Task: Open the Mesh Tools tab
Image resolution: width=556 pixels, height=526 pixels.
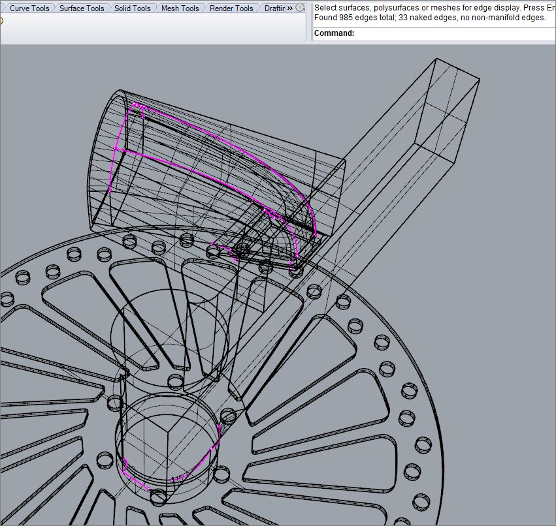Action: [x=180, y=8]
